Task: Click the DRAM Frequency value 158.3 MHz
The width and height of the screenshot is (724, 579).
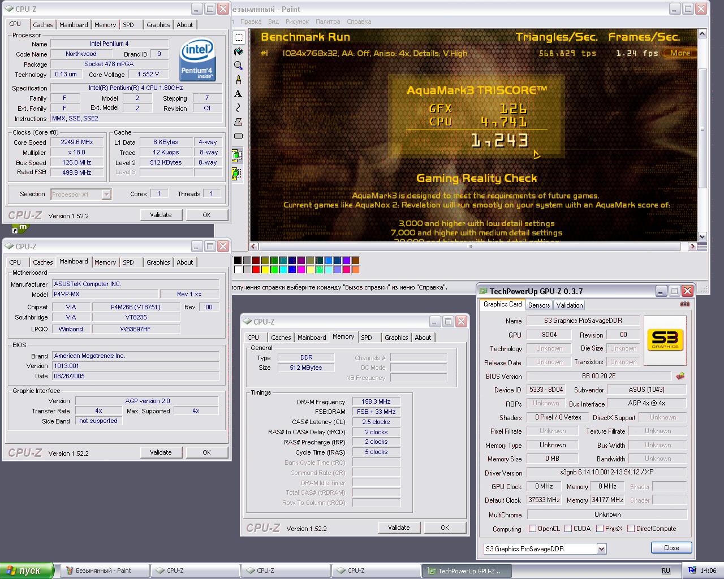Action: pos(377,401)
